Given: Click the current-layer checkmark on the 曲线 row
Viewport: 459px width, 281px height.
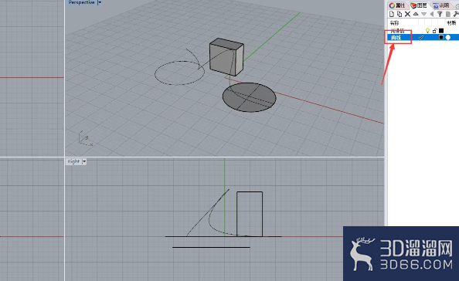Looking at the screenshot, I should (x=421, y=37).
